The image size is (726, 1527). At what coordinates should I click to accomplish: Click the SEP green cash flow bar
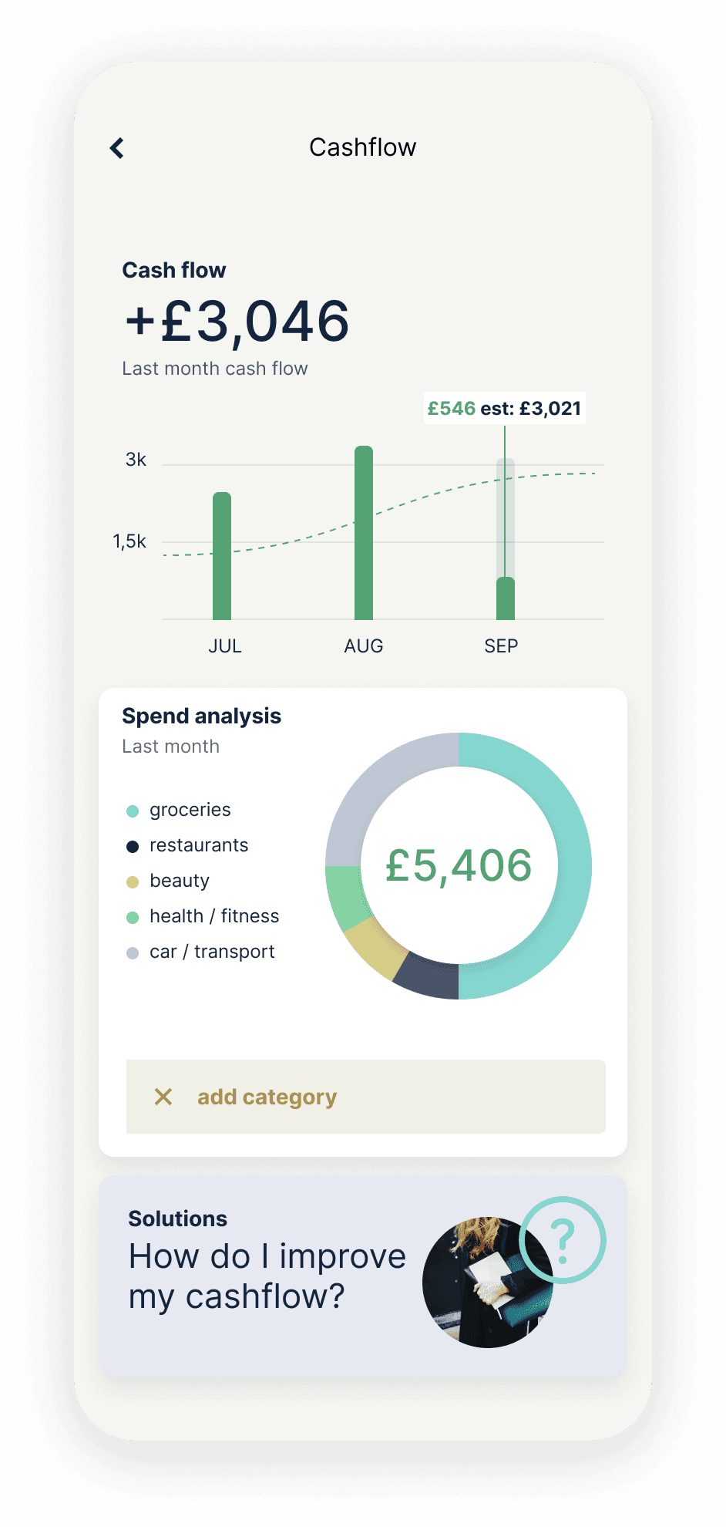[x=506, y=598]
